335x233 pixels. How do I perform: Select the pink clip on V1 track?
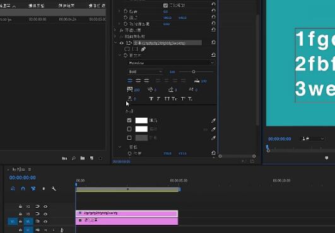click(x=127, y=221)
